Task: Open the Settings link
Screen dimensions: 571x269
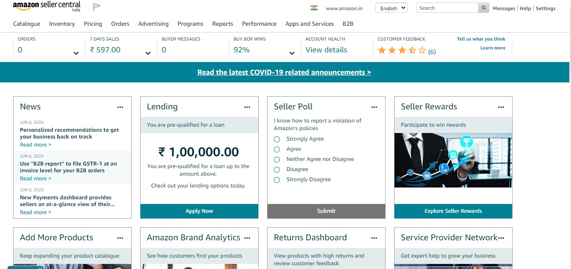Action: point(546,8)
